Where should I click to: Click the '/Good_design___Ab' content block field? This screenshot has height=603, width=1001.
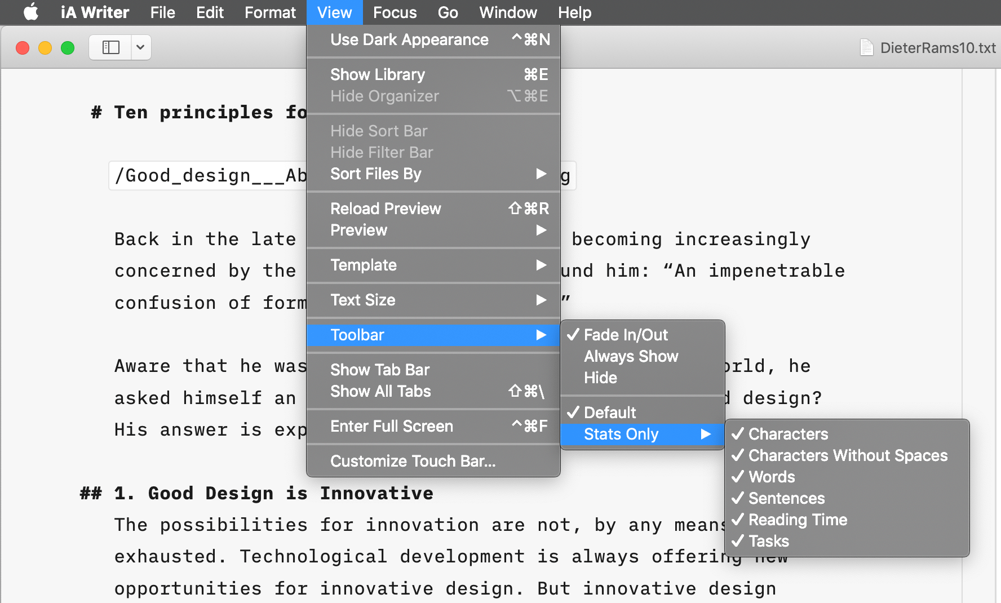207,176
